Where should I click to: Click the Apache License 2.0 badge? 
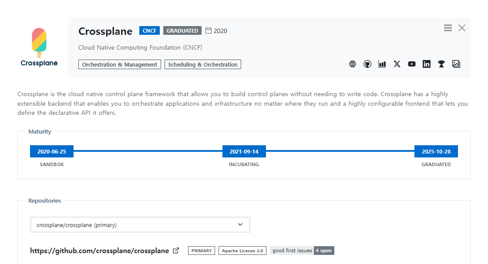(x=242, y=251)
